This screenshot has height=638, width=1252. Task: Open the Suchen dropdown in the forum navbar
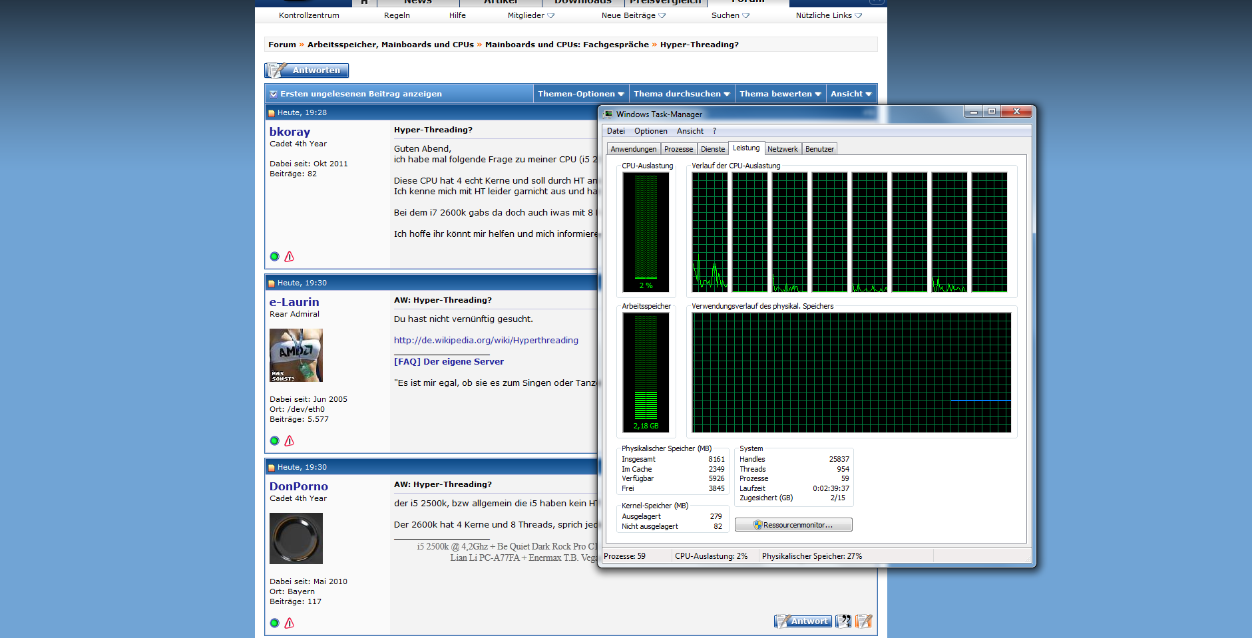click(730, 15)
